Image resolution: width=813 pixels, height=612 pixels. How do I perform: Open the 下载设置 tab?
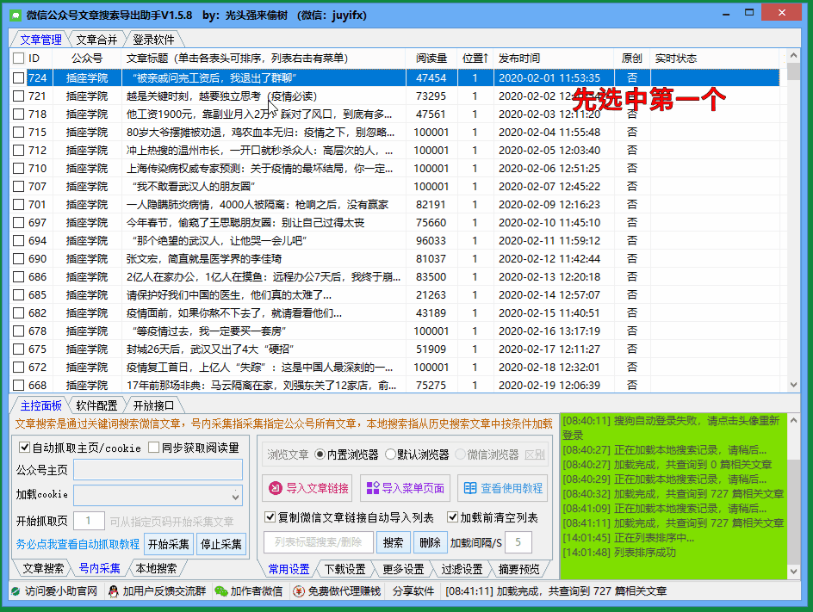click(345, 569)
